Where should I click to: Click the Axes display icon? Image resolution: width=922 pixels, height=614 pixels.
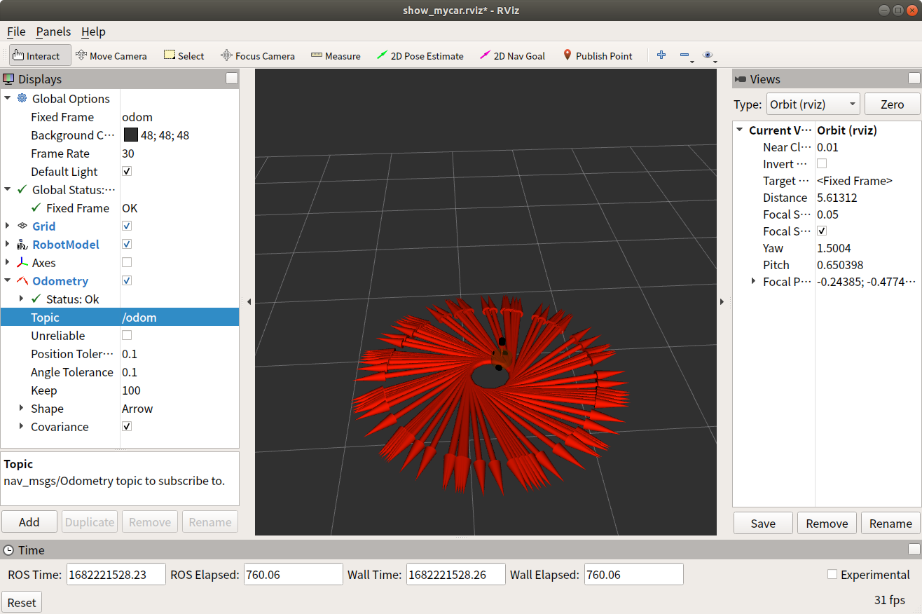tap(22, 263)
